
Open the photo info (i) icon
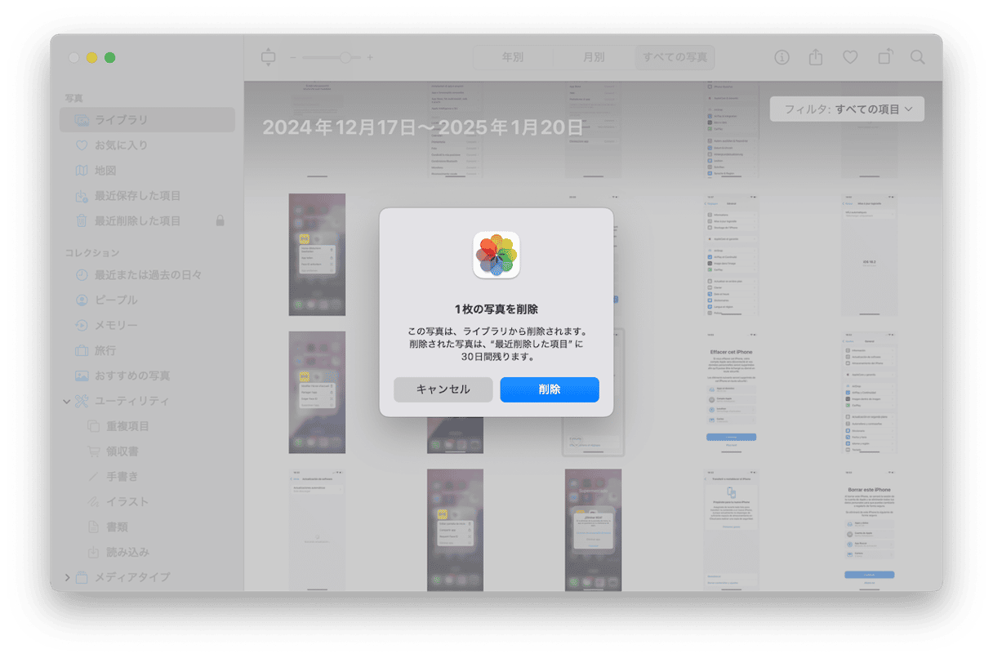point(781,57)
